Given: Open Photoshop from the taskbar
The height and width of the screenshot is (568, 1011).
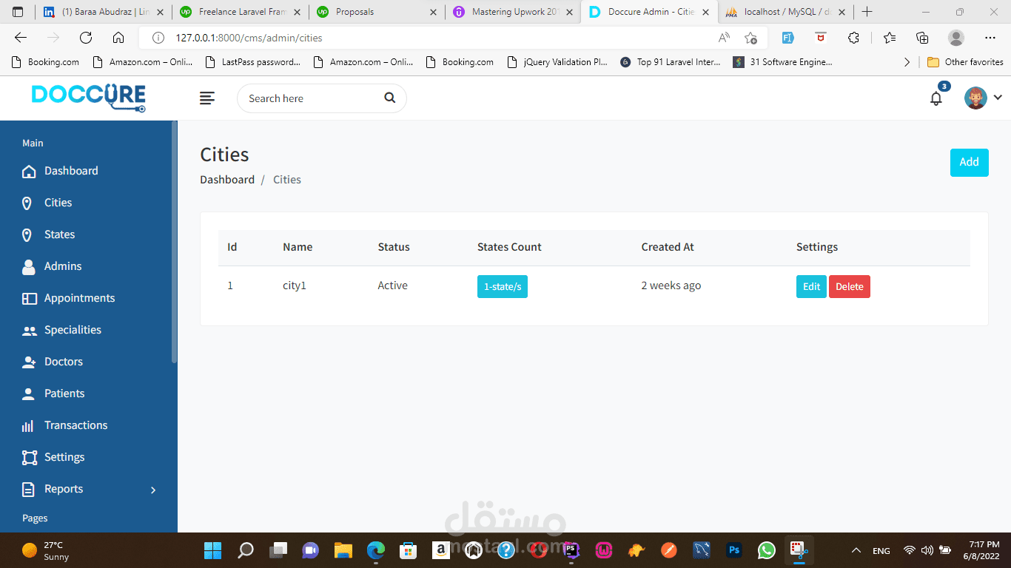Looking at the screenshot, I should point(734,550).
